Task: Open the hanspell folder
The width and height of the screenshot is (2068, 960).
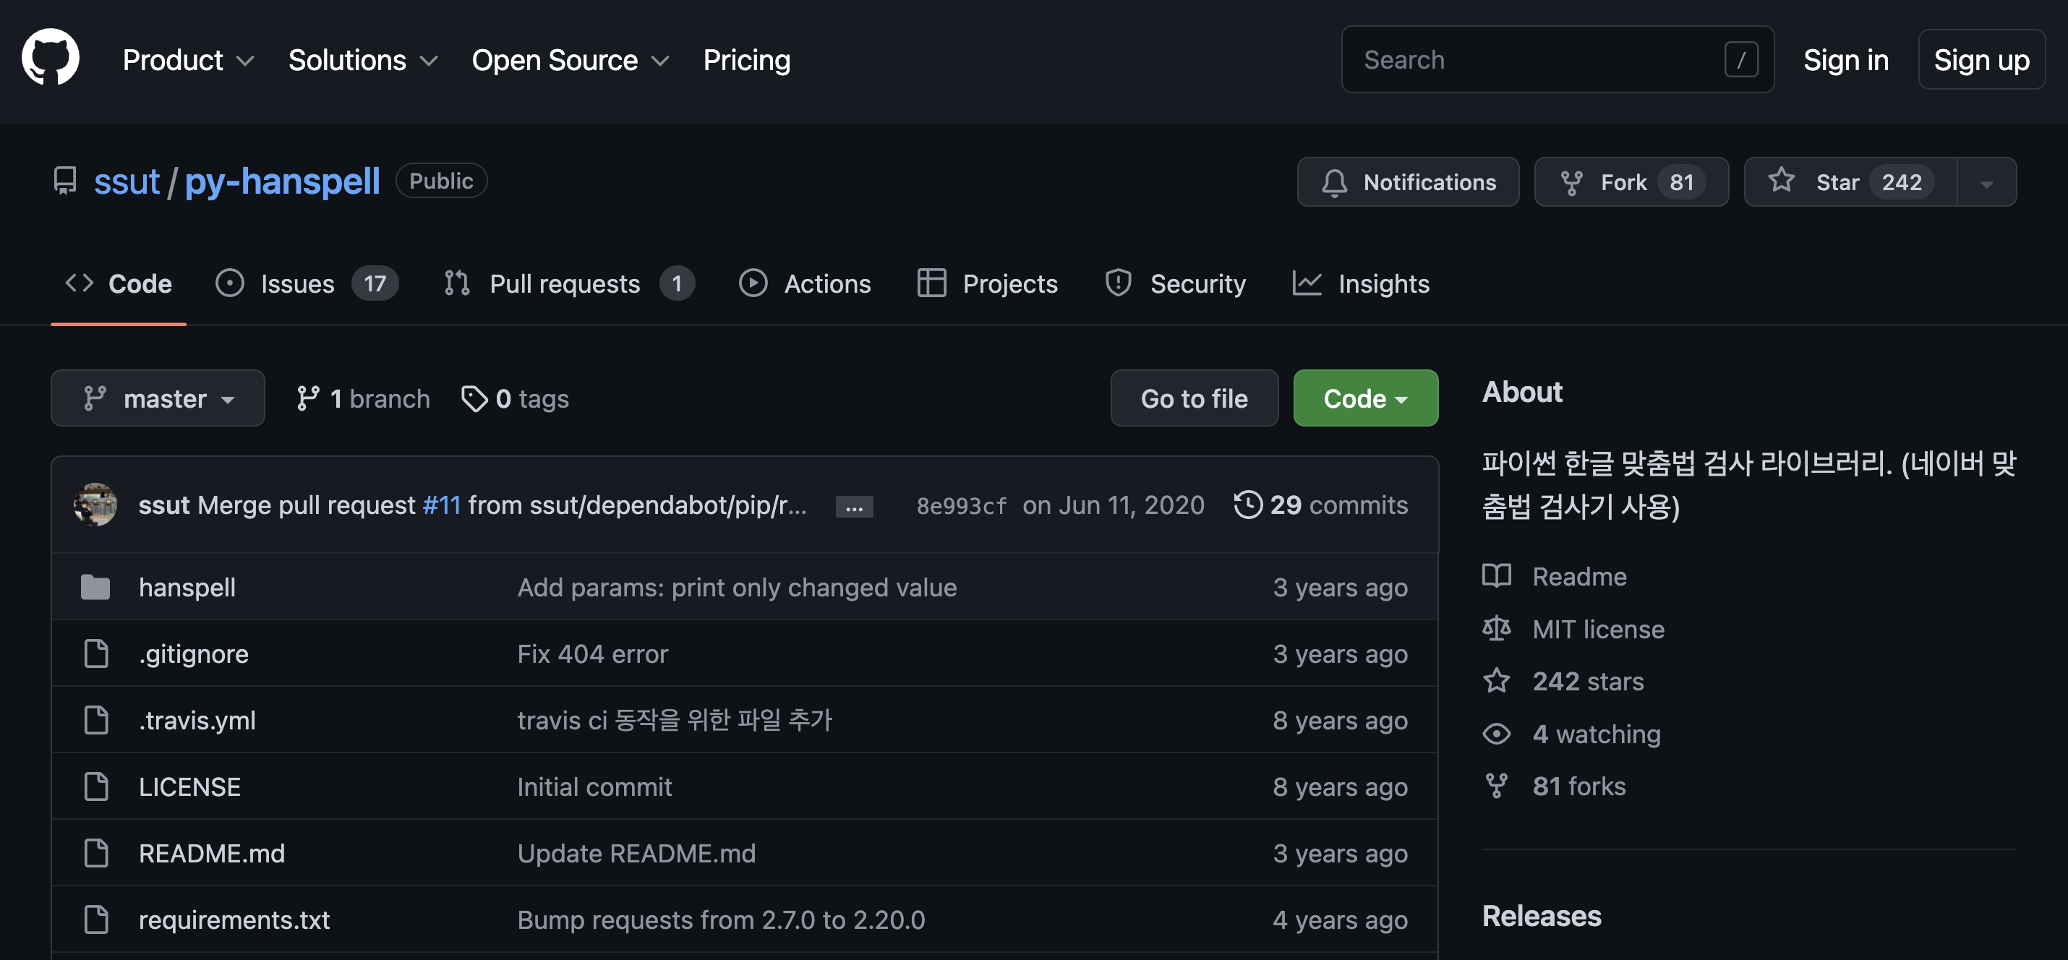Action: [x=187, y=588]
